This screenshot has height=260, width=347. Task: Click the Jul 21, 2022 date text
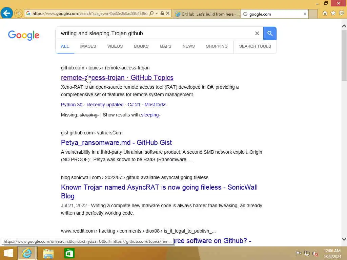(x=74, y=205)
